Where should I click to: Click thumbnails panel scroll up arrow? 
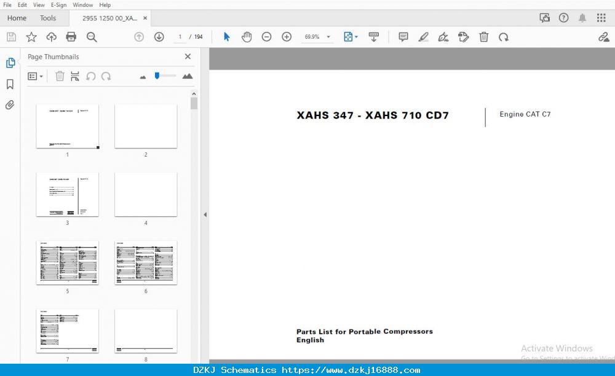pos(194,93)
